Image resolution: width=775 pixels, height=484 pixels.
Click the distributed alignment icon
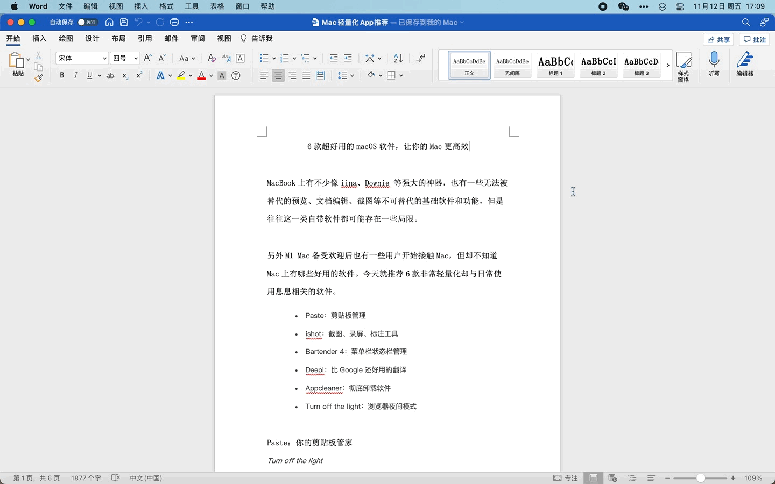pos(320,75)
